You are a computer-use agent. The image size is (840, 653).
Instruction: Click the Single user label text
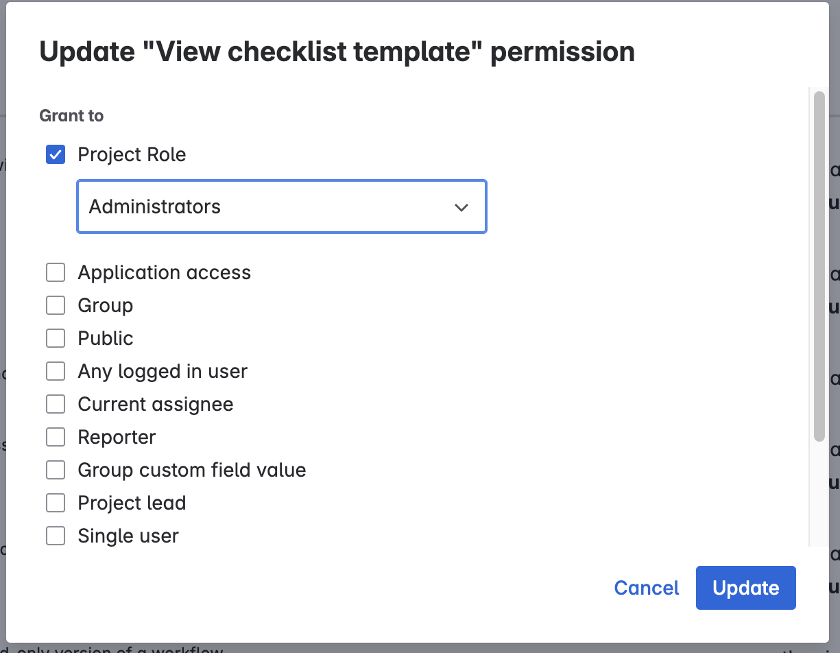128,536
